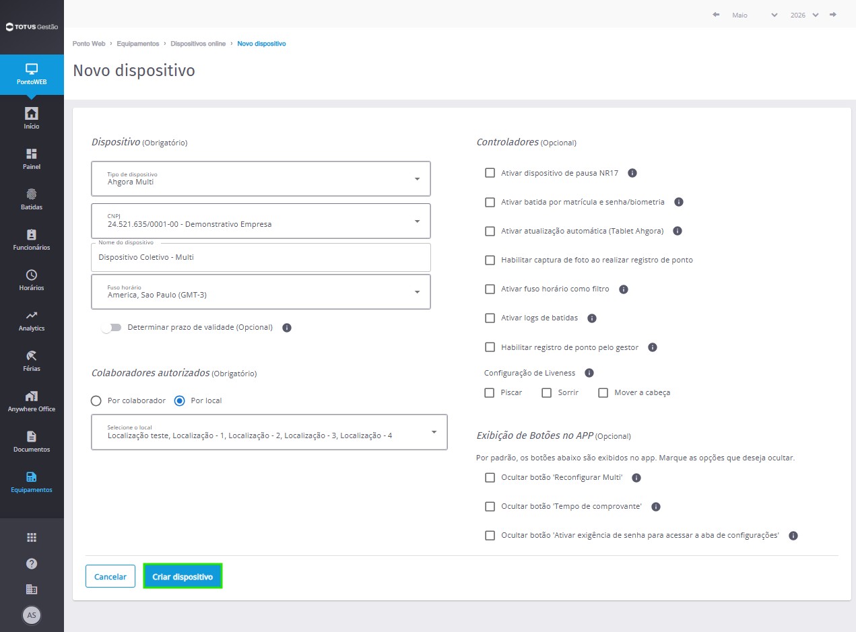Viewport: 856px width, 632px height.
Task: Show info for ocultar exigência de senha
Action: (x=793, y=536)
